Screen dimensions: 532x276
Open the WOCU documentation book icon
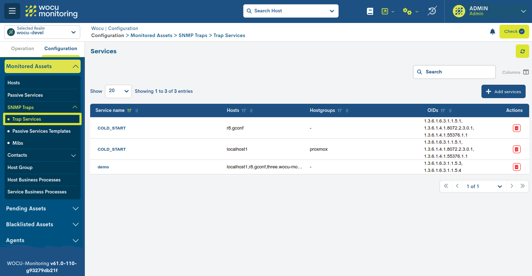tap(370, 11)
